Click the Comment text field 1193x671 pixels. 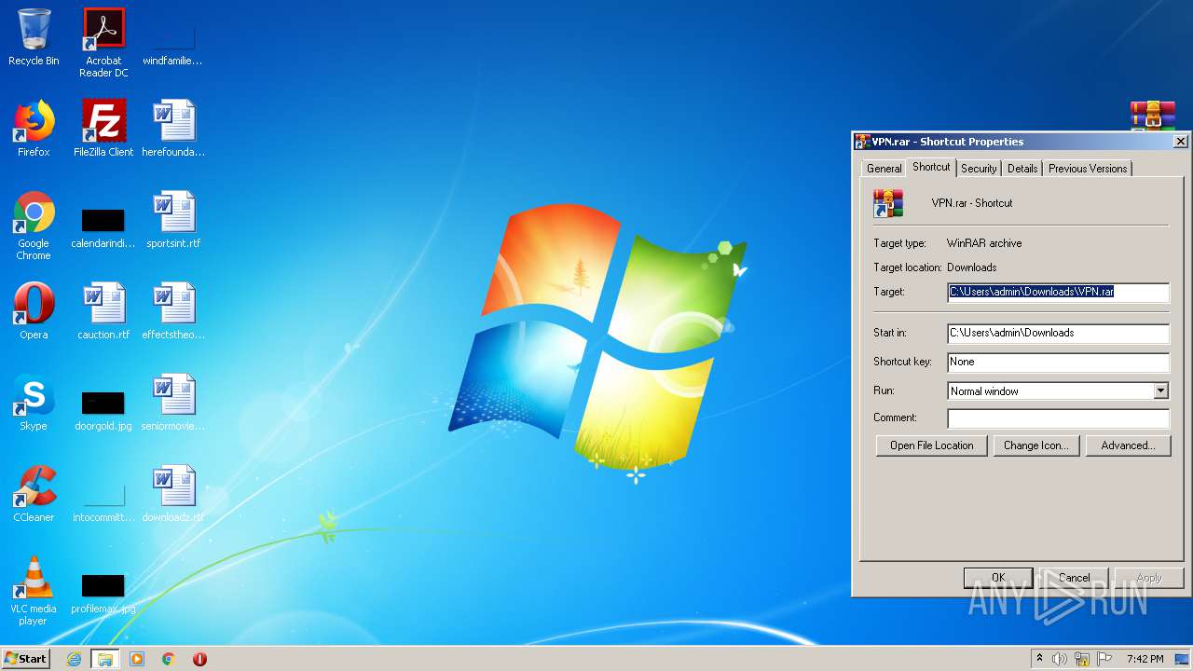(x=1058, y=418)
